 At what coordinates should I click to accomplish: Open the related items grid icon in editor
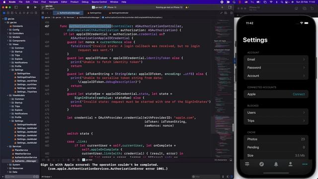(x=43, y=13)
